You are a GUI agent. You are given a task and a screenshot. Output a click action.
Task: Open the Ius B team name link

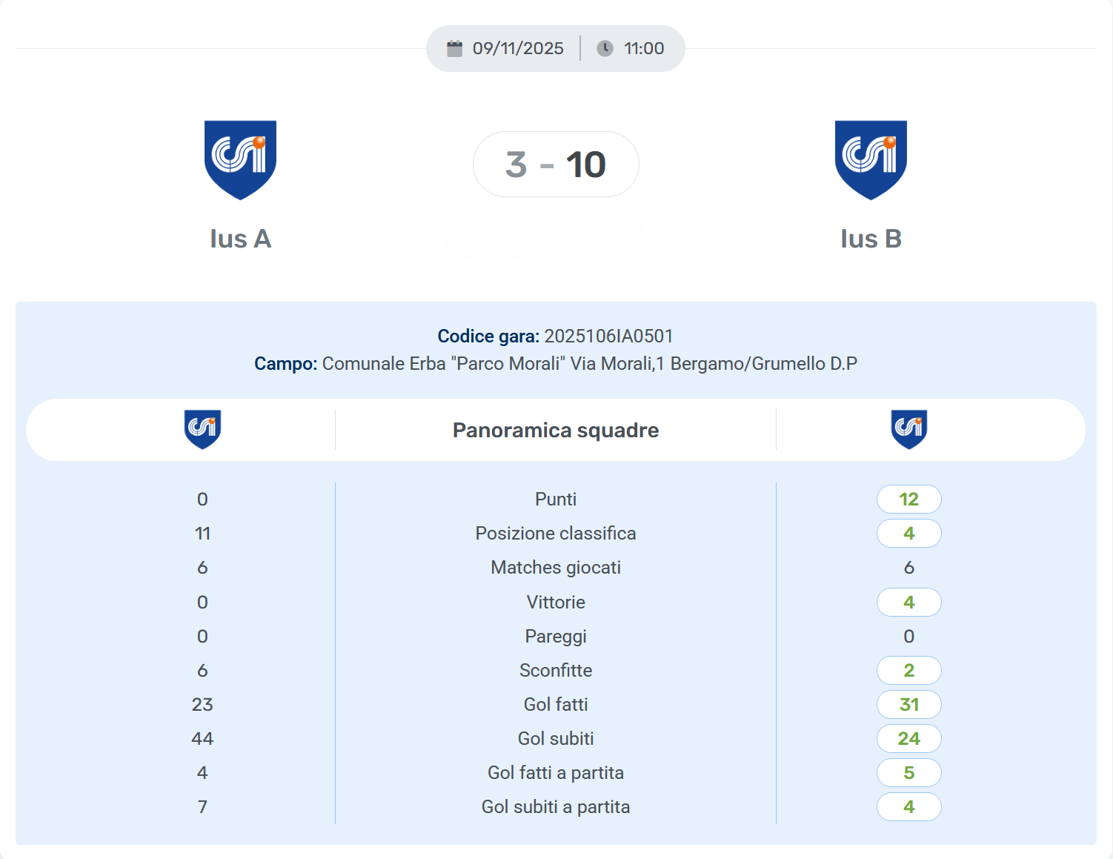[x=871, y=239]
